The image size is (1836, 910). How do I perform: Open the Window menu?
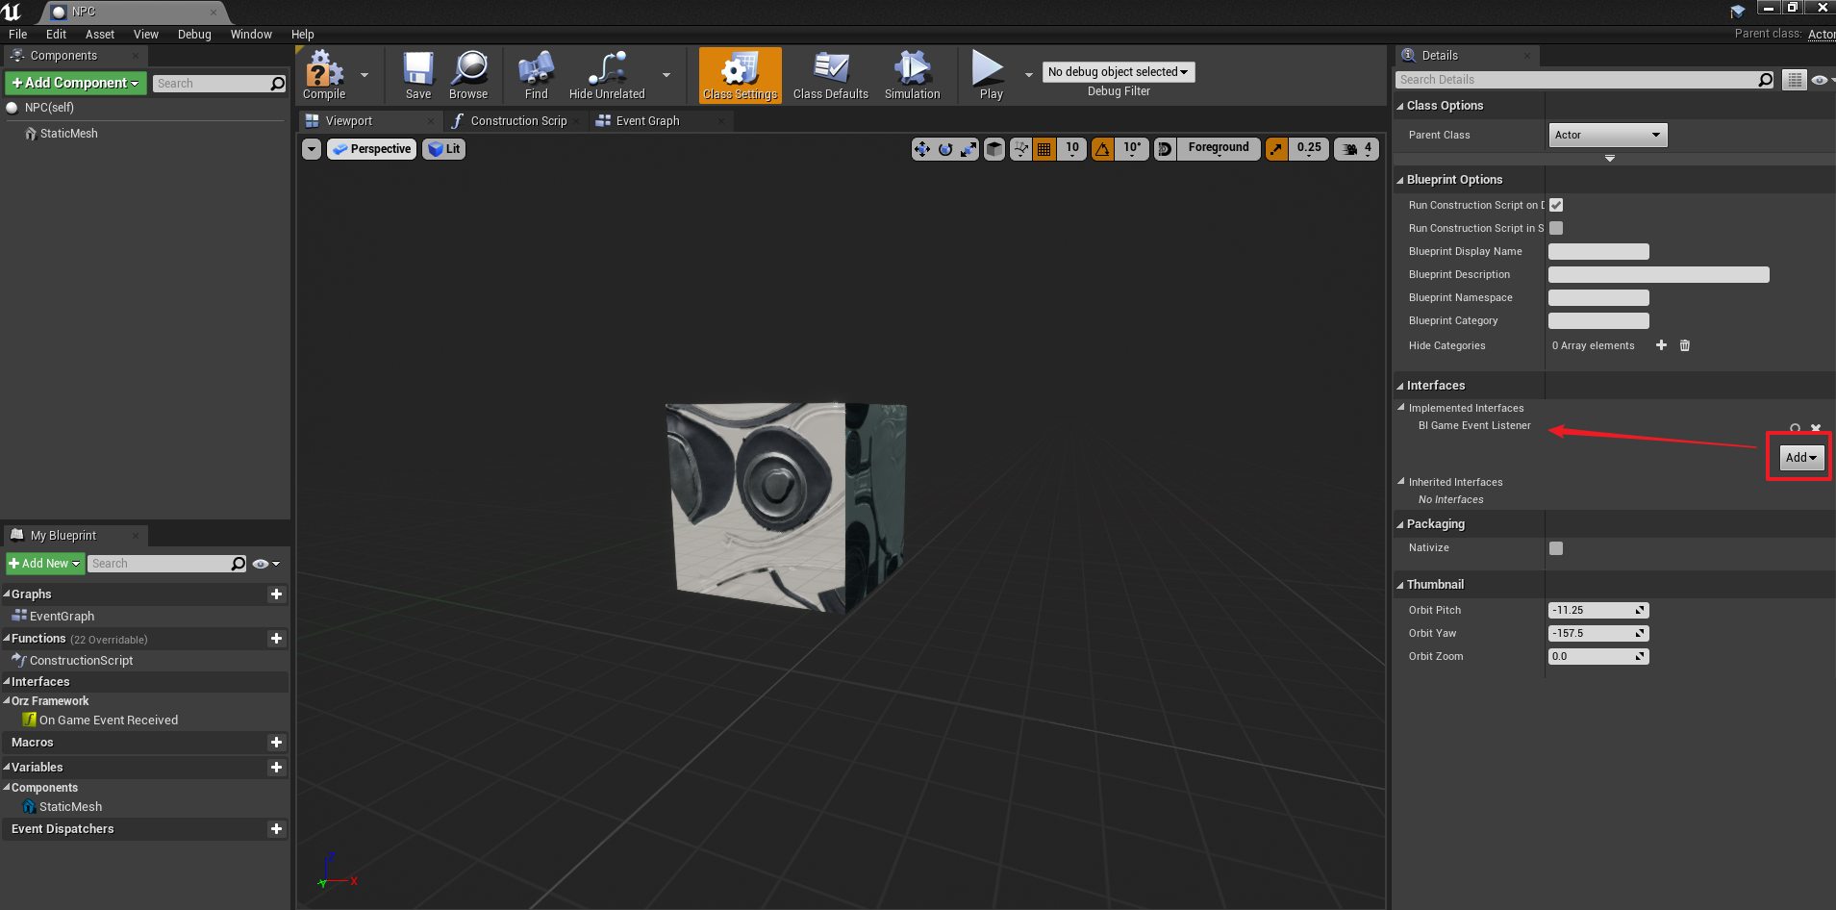(x=251, y=35)
